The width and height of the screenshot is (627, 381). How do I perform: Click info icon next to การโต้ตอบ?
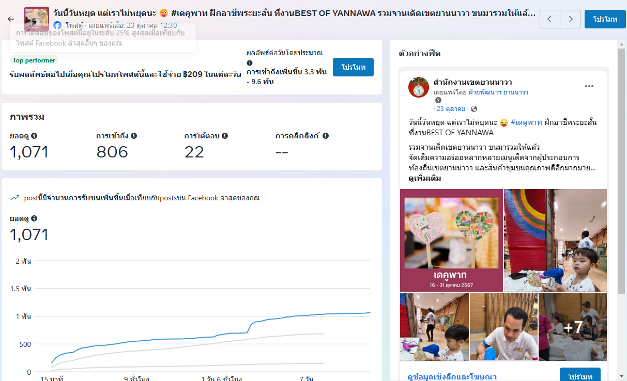225,136
